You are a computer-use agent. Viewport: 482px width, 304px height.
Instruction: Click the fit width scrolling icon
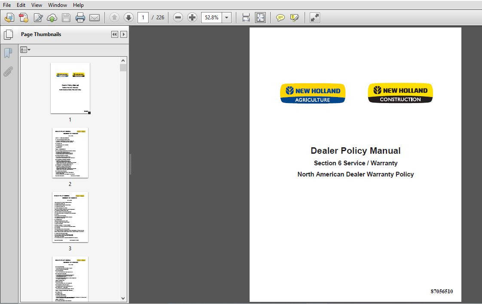[x=246, y=18]
